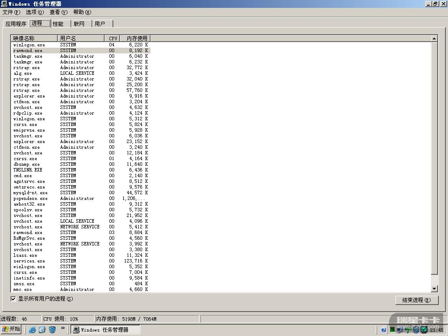Click the blue help question mark tray icon
The height and width of the screenshot is (336, 448).
click(383, 330)
